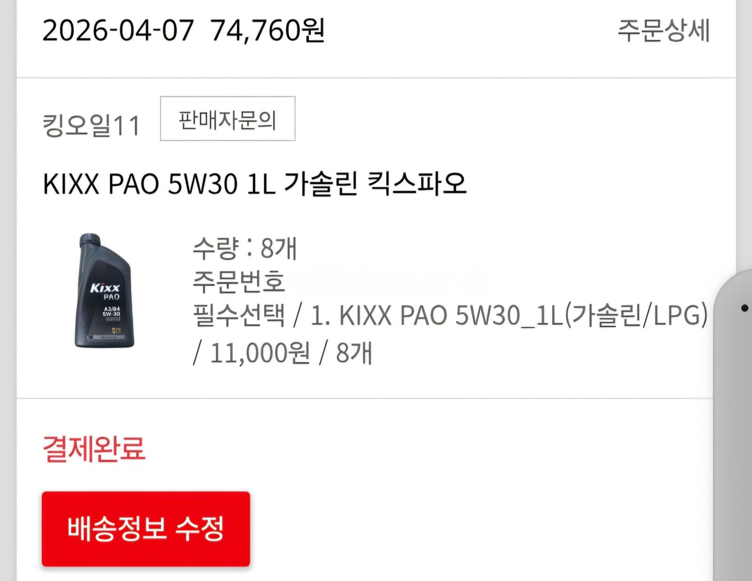Open product title KIXX PAO 5W30 1L 가솔린 킥스파오
The height and width of the screenshot is (581, 752).
click(254, 183)
